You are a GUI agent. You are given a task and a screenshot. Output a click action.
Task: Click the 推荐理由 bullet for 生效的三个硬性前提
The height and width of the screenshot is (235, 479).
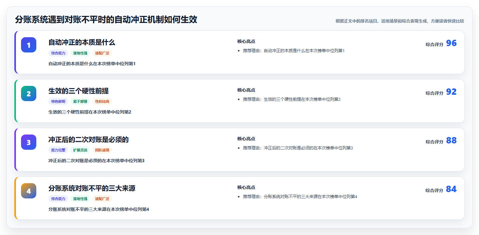[292, 99]
